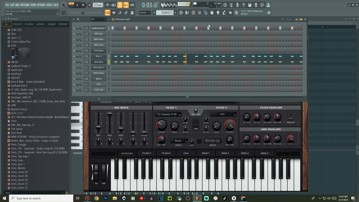Open the chat bubble icon

point(262,5)
